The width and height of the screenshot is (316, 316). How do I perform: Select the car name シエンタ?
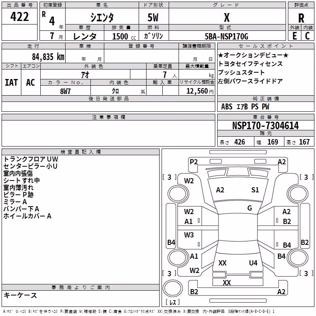[x=102, y=17]
